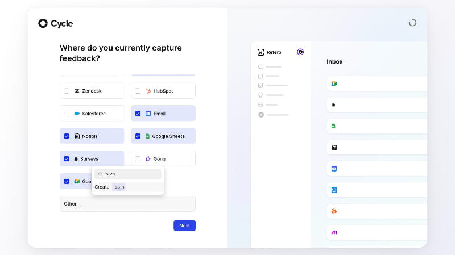
Task: Click the Zendesk logo icon
Action: (77, 91)
